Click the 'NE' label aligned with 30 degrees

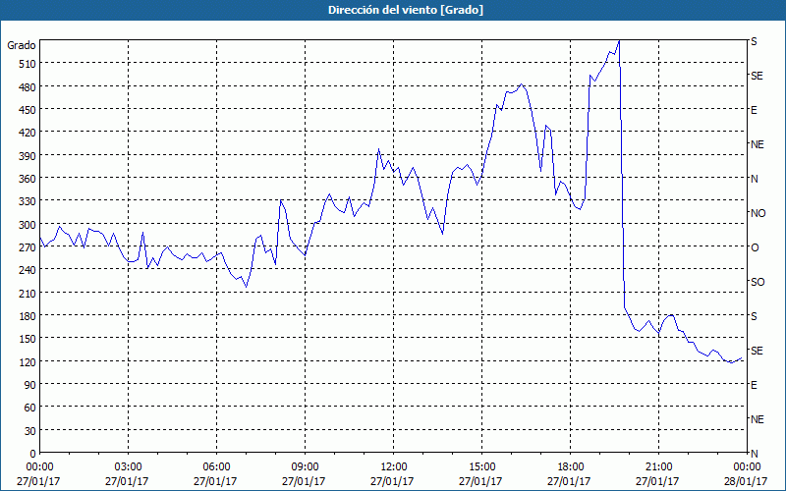[x=757, y=419]
